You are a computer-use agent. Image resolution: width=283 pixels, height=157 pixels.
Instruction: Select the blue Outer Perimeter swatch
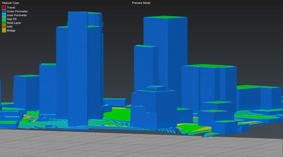pos(4,11)
